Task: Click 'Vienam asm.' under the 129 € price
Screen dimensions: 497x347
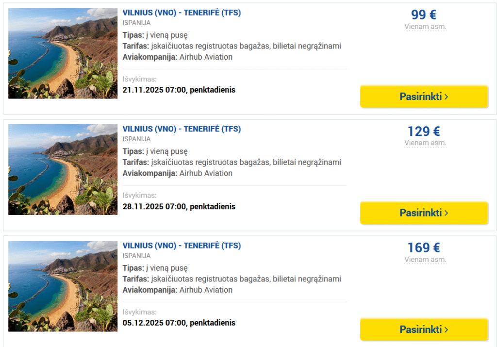Action: [425, 143]
